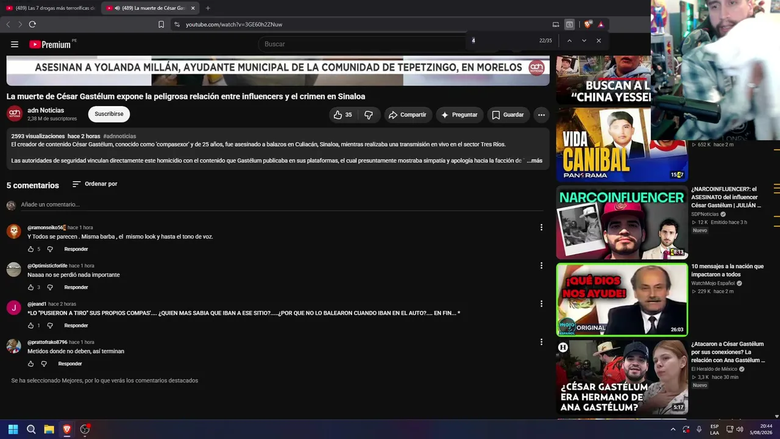Dislike the jeand1 comment
Screen dimensions: 780x439
coord(50,326)
